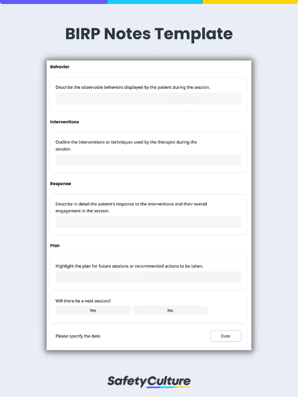This screenshot has width=298, height=397.
Task: Select No for next session
Action: click(170, 311)
